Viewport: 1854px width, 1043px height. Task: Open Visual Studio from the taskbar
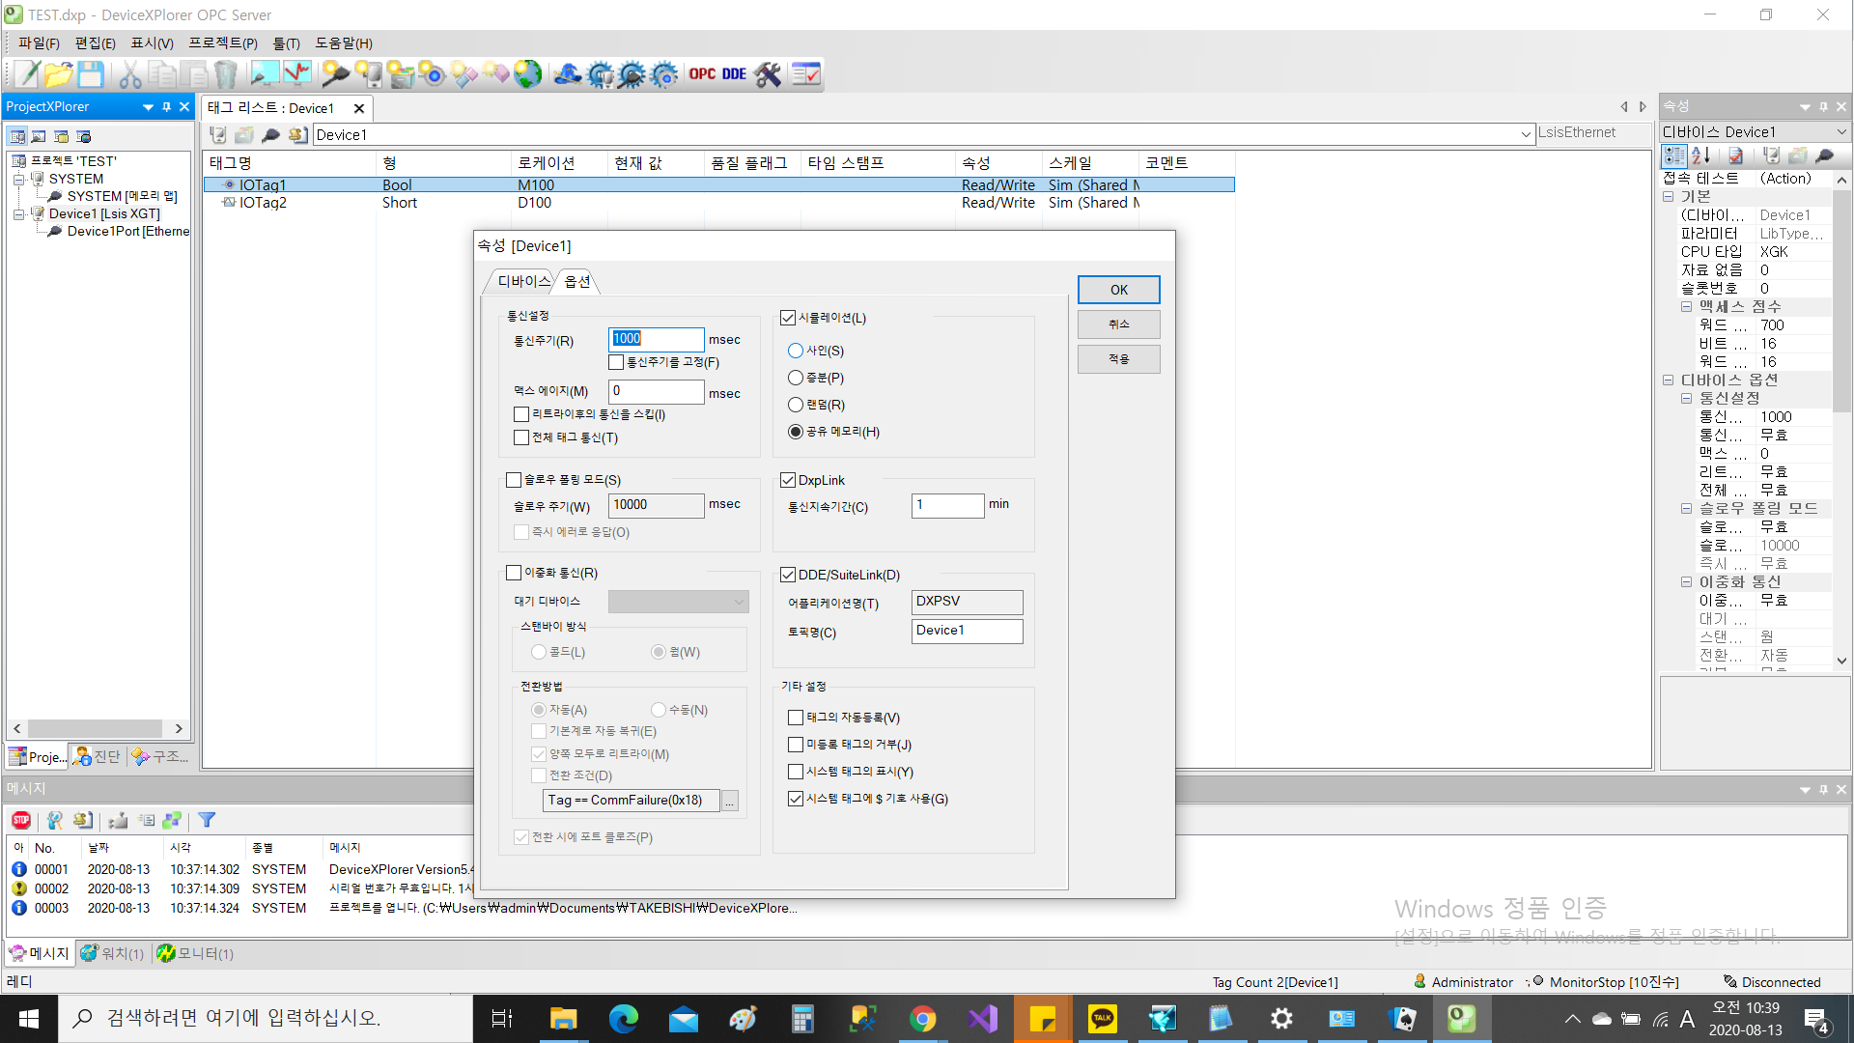point(982,1019)
